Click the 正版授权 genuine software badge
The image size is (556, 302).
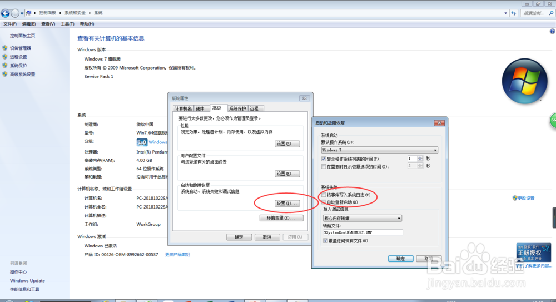coord(533,253)
